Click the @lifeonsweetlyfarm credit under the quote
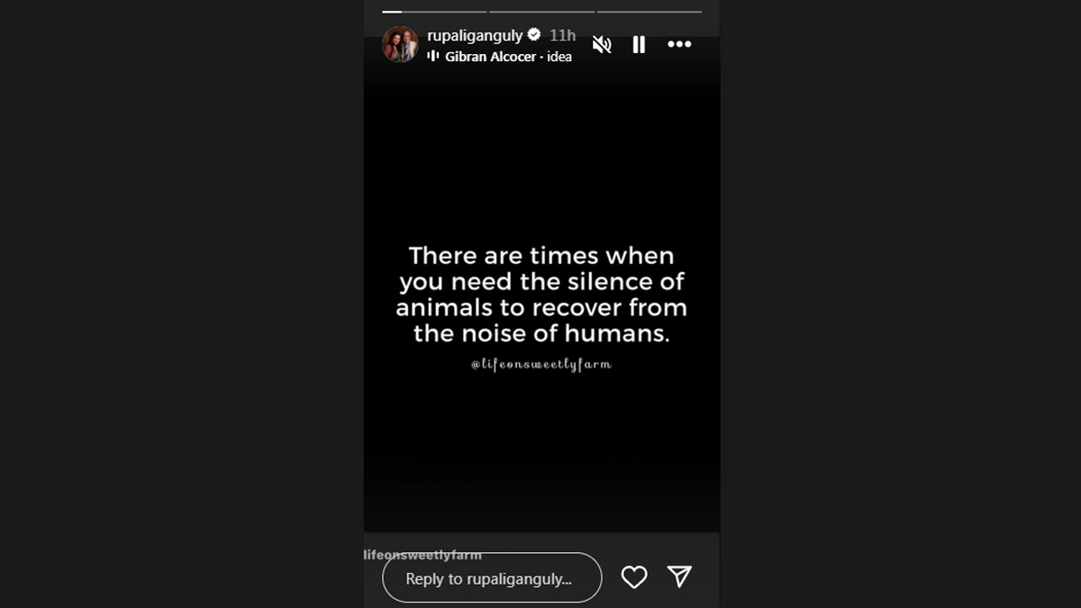This screenshot has width=1081, height=608. pos(541,365)
